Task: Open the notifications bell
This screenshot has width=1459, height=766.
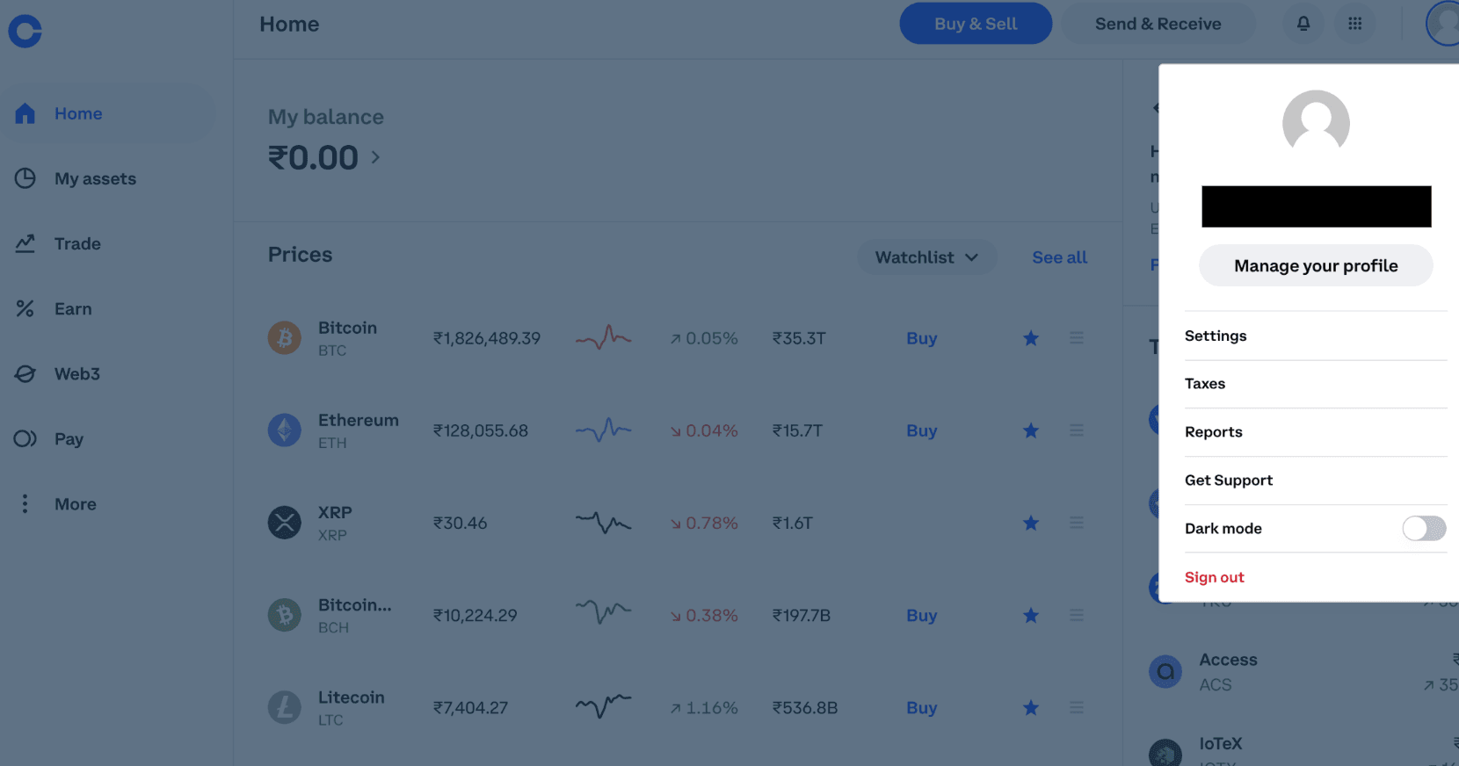Action: click(x=1303, y=24)
